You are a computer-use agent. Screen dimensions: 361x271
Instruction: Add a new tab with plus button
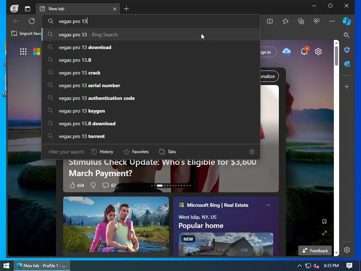(x=127, y=9)
